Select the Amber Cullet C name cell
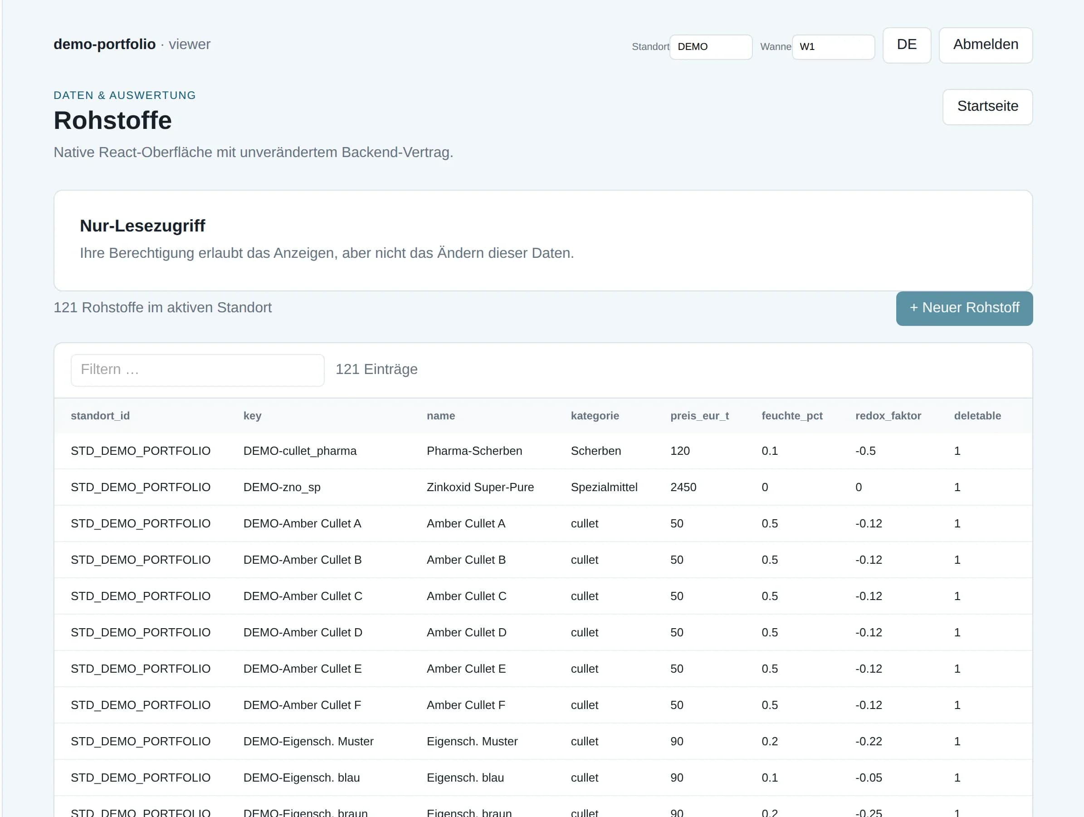Screen dimensions: 1084x817 click(466, 596)
